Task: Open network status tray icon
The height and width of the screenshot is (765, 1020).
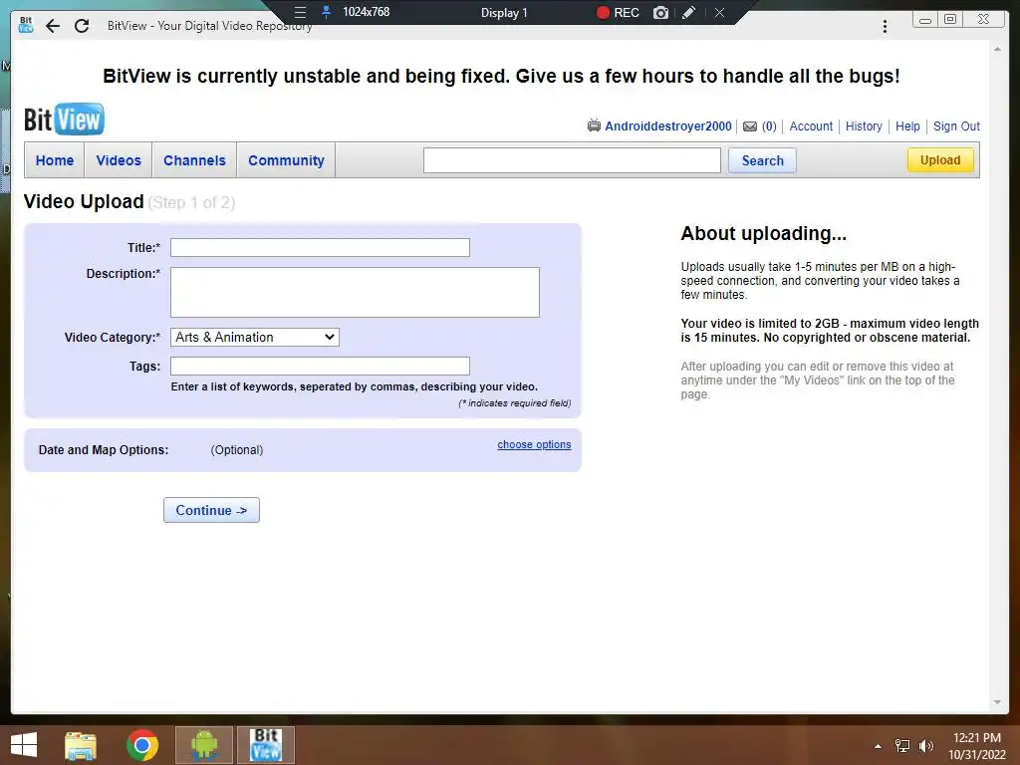Action: (x=902, y=746)
